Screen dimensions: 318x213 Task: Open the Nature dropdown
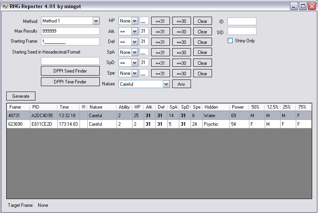pyautogui.click(x=144, y=84)
